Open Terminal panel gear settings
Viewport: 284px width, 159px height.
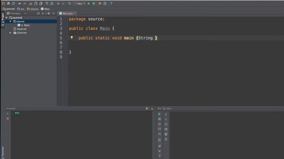tap(147, 109)
